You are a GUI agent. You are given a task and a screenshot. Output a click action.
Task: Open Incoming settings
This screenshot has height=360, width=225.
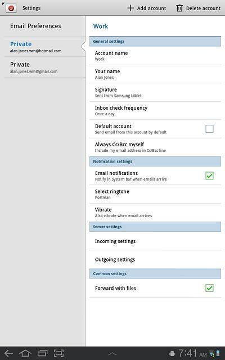coord(155,241)
